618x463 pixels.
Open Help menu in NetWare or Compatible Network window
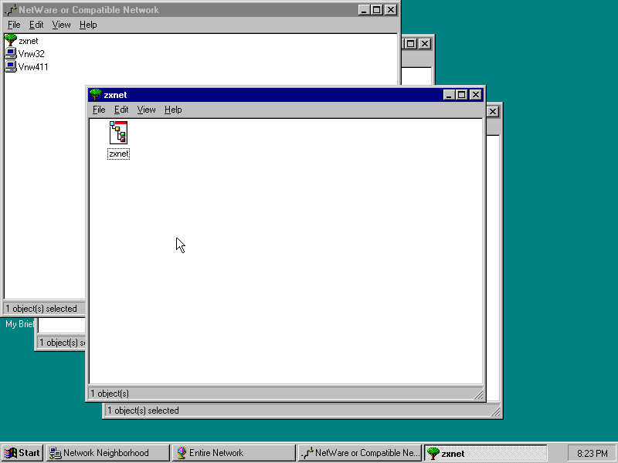click(88, 25)
